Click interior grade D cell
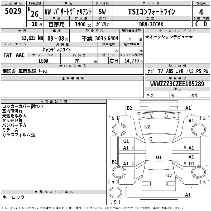 205,24
